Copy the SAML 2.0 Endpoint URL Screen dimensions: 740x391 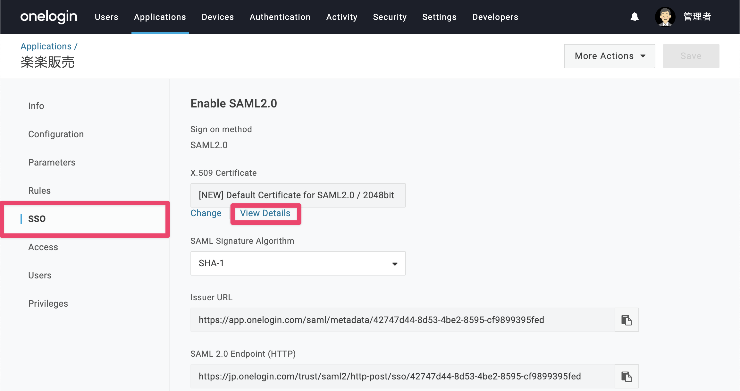point(626,376)
